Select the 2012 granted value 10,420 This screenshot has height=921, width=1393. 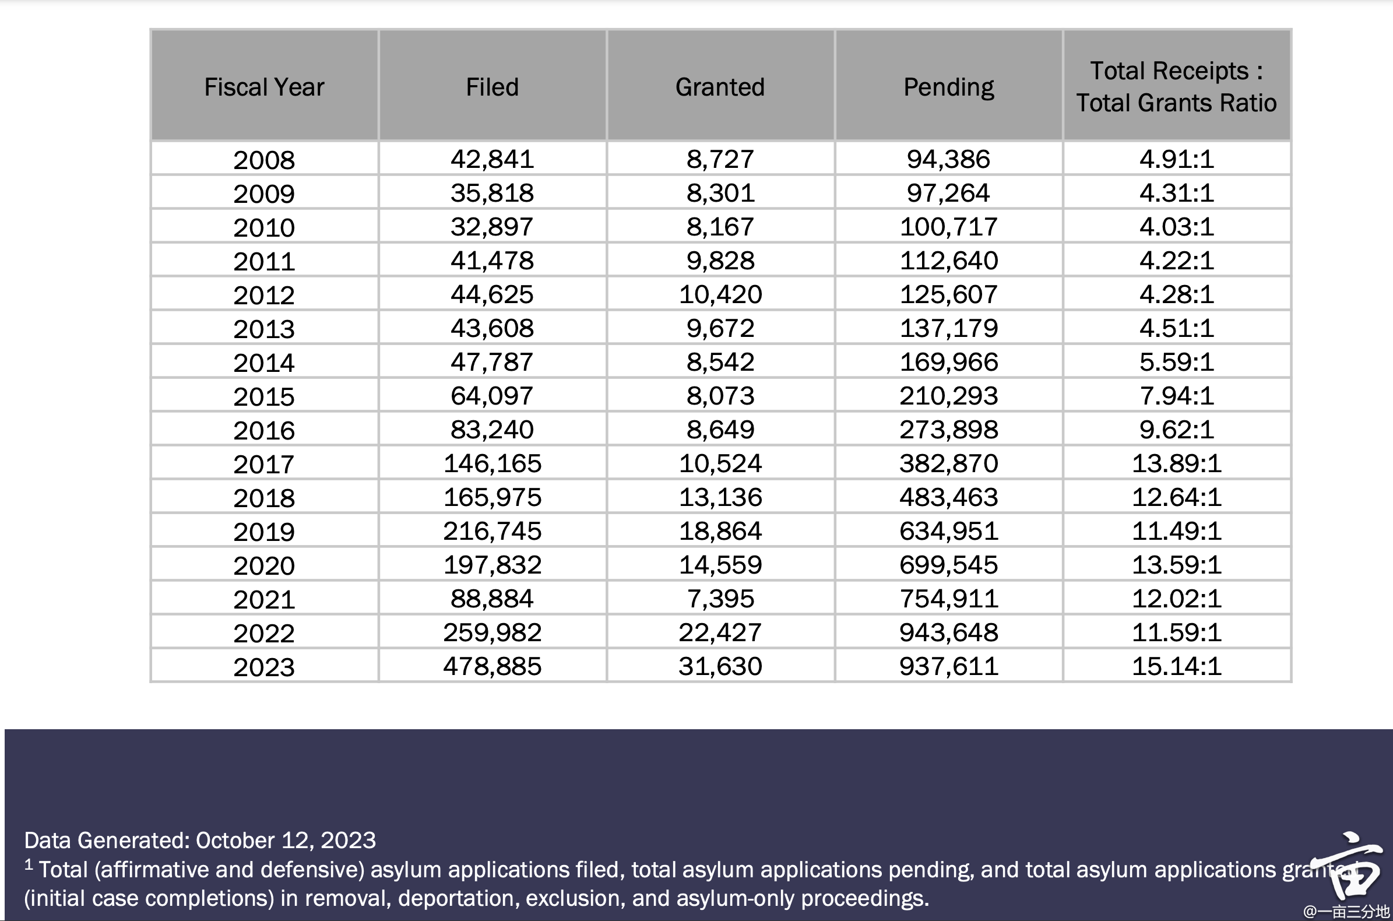[720, 294]
